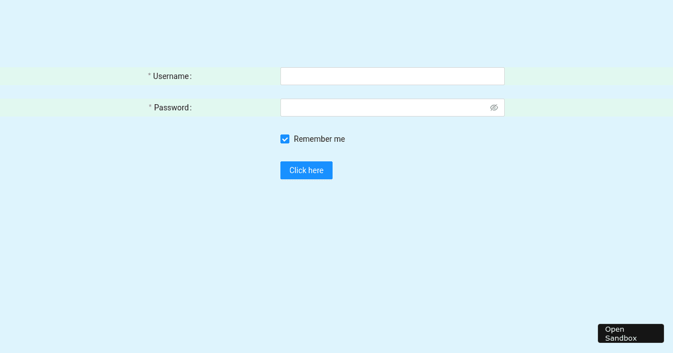Click the Remember me label text
673x353 pixels.
(x=319, y=139)
